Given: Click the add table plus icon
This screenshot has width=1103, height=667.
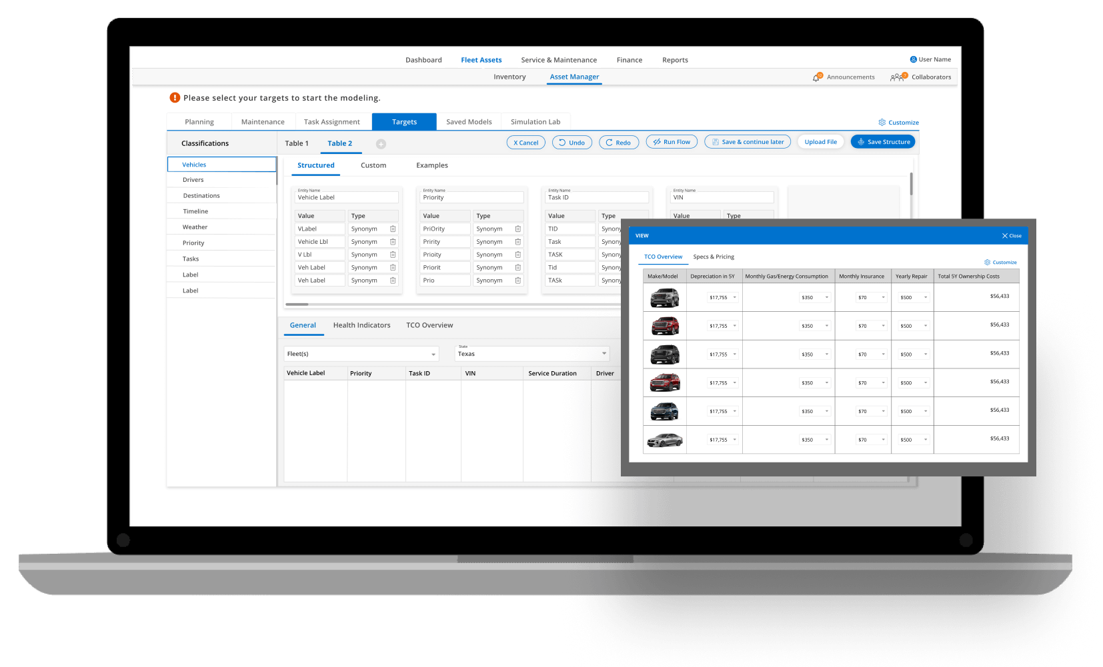Looking at the screenshot, I should click(x=381, y=144).
